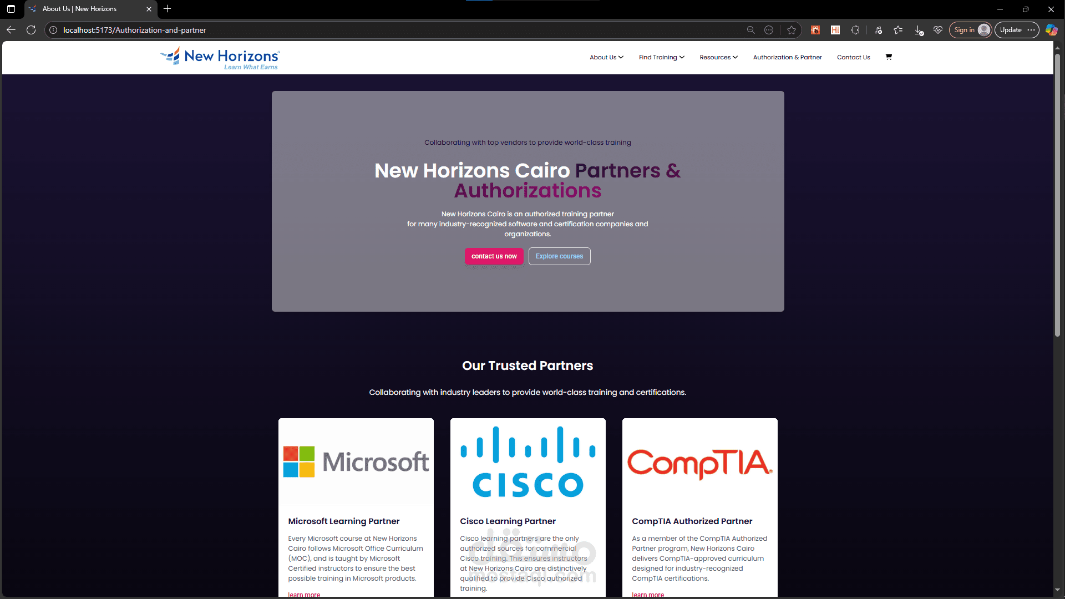Open browser essentials heartbeat icon

[938, 30]
